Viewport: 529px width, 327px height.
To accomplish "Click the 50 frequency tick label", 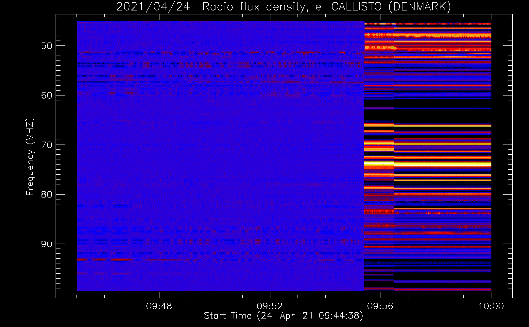I will coord(47,46).
